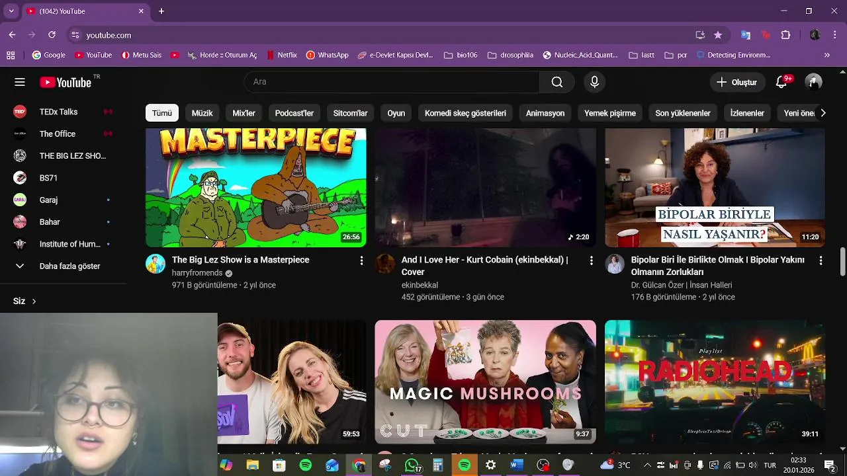Open the Chrome profile avatar
This screenshot has width=847, height=476.
pyautogui.click(x=815, y=35)
